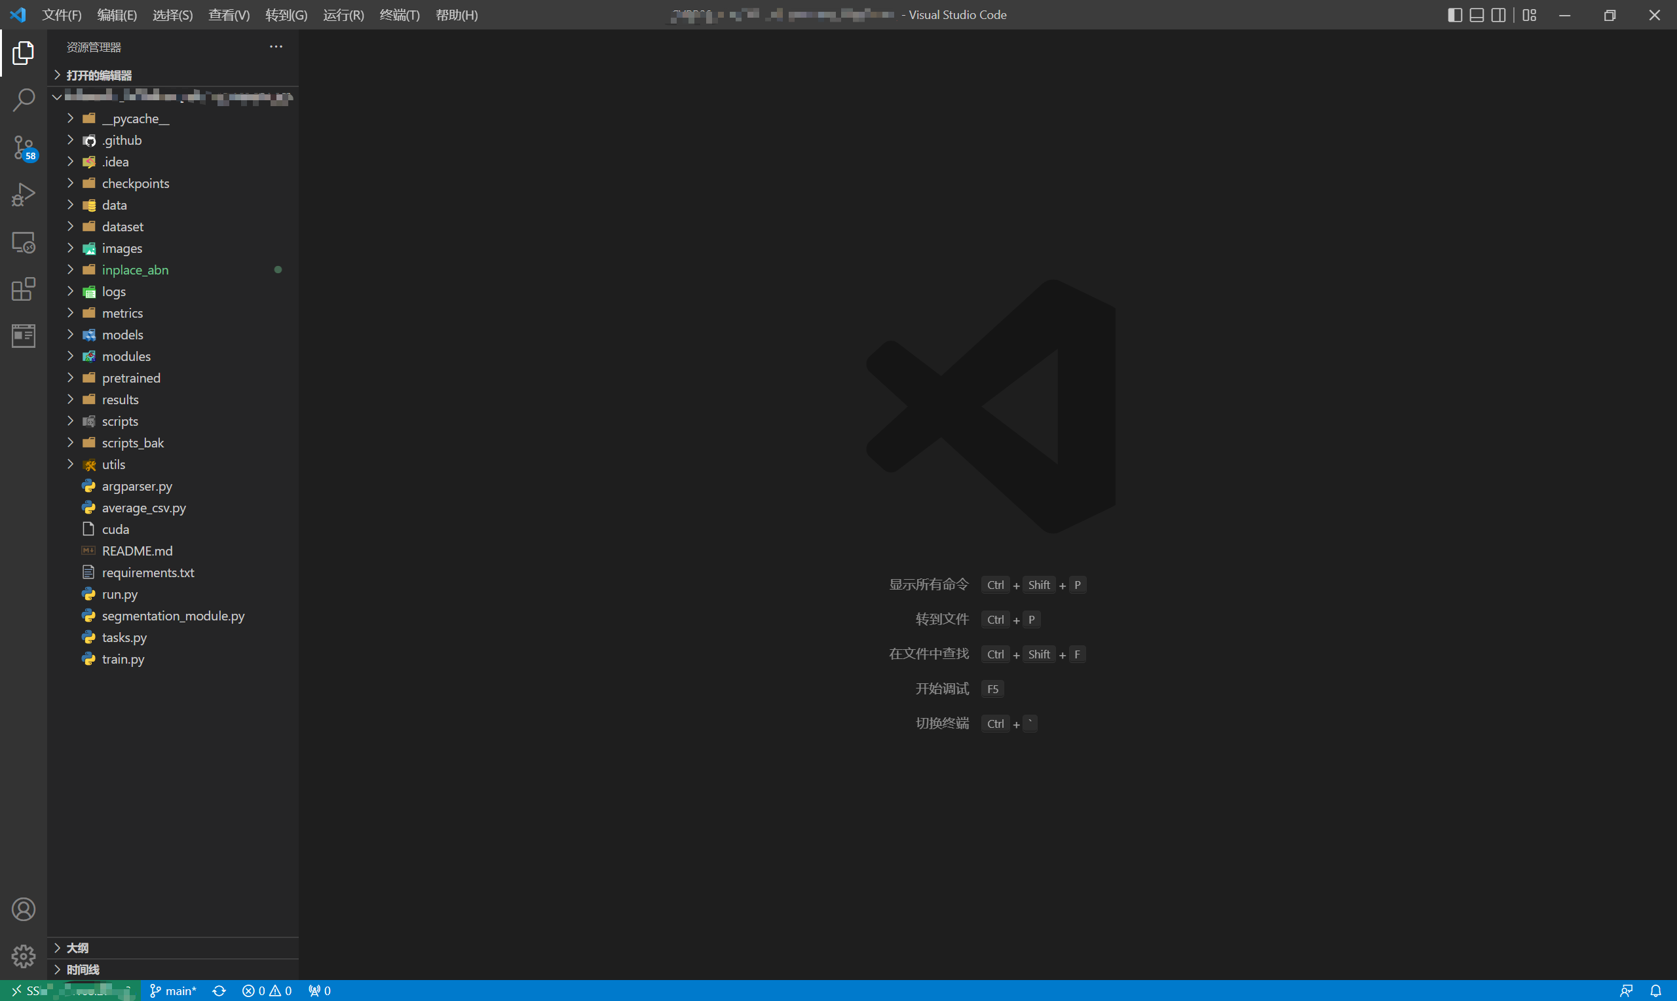Toggle the bottom panel visibility

(1476, 14)
